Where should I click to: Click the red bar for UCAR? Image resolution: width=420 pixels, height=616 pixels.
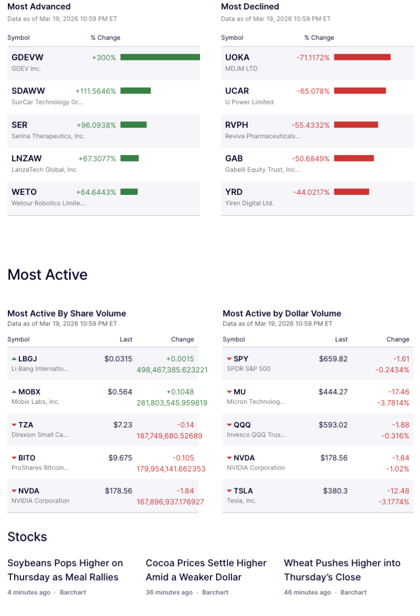[360, 91]
